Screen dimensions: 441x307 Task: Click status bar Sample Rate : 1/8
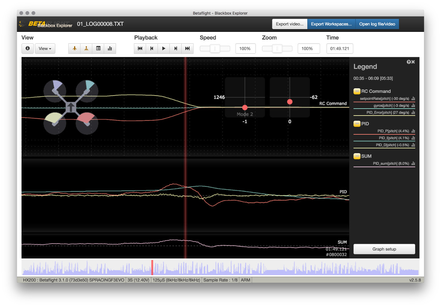tap(220, 280)
